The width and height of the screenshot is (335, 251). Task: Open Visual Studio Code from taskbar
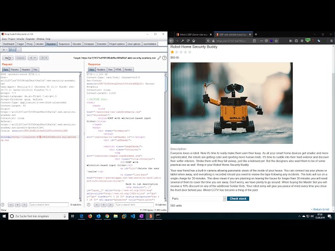(x=132, y=216)
